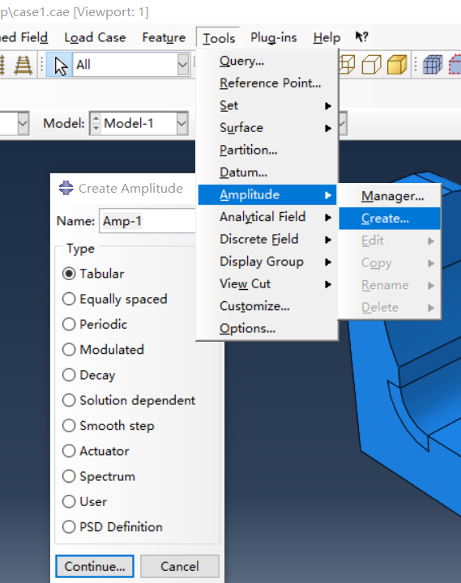Select the Periodic amplitude type
The width and height of the screenshot is (461, 583).
click(95, 324)
